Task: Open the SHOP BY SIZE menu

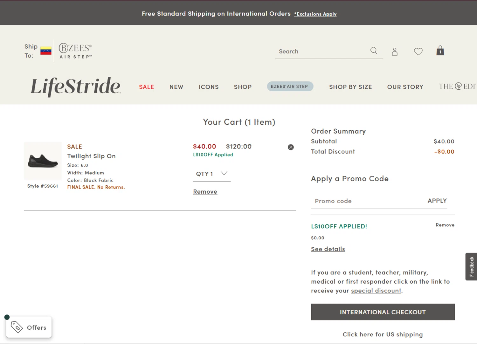Action: tap(350, 87)
